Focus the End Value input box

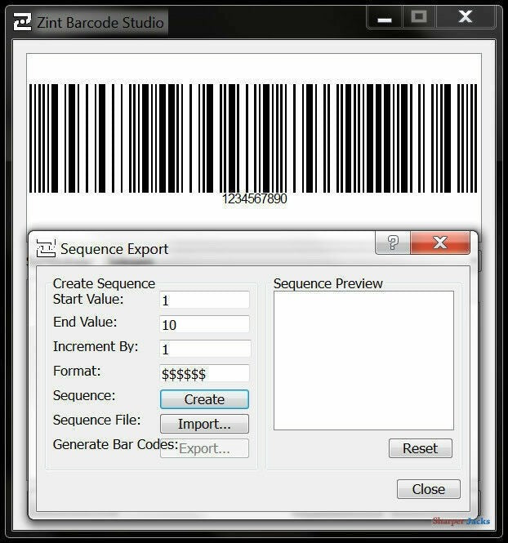204,324
